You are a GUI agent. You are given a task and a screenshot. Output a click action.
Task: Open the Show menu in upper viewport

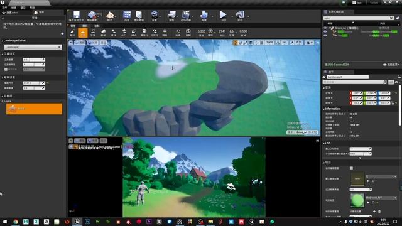click(103, 43)
